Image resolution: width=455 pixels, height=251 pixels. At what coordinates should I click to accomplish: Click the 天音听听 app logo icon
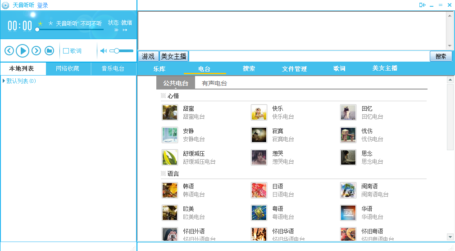pos(5,5)
